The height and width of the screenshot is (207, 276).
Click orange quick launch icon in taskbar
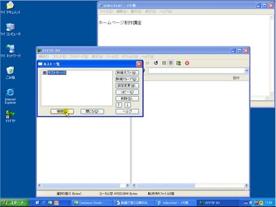(56, 202)
